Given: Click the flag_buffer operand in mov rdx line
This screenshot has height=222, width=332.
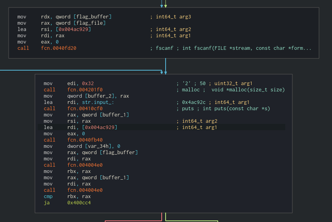Looking at the screenshot, I should tap(93, 17).
